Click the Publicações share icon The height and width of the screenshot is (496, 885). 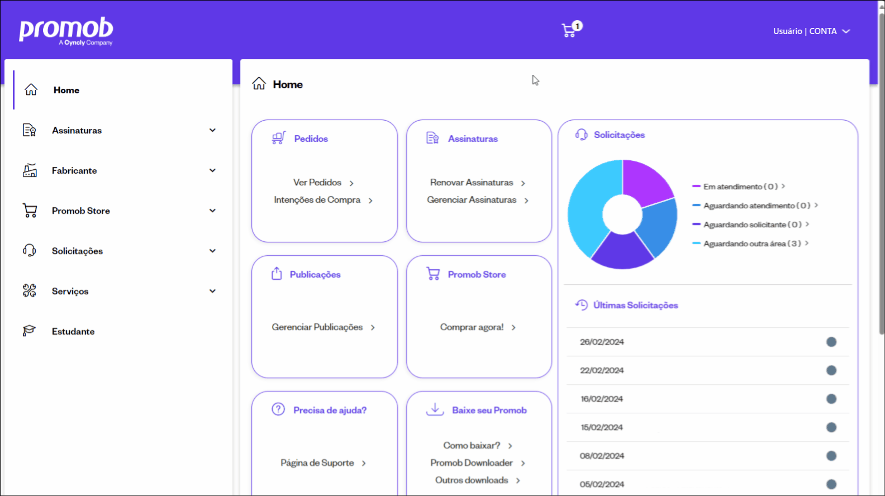[277, 274]
